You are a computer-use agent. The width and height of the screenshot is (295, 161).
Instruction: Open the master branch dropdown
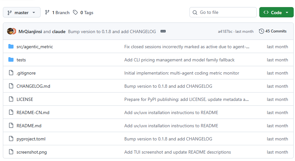click(22, 13)
